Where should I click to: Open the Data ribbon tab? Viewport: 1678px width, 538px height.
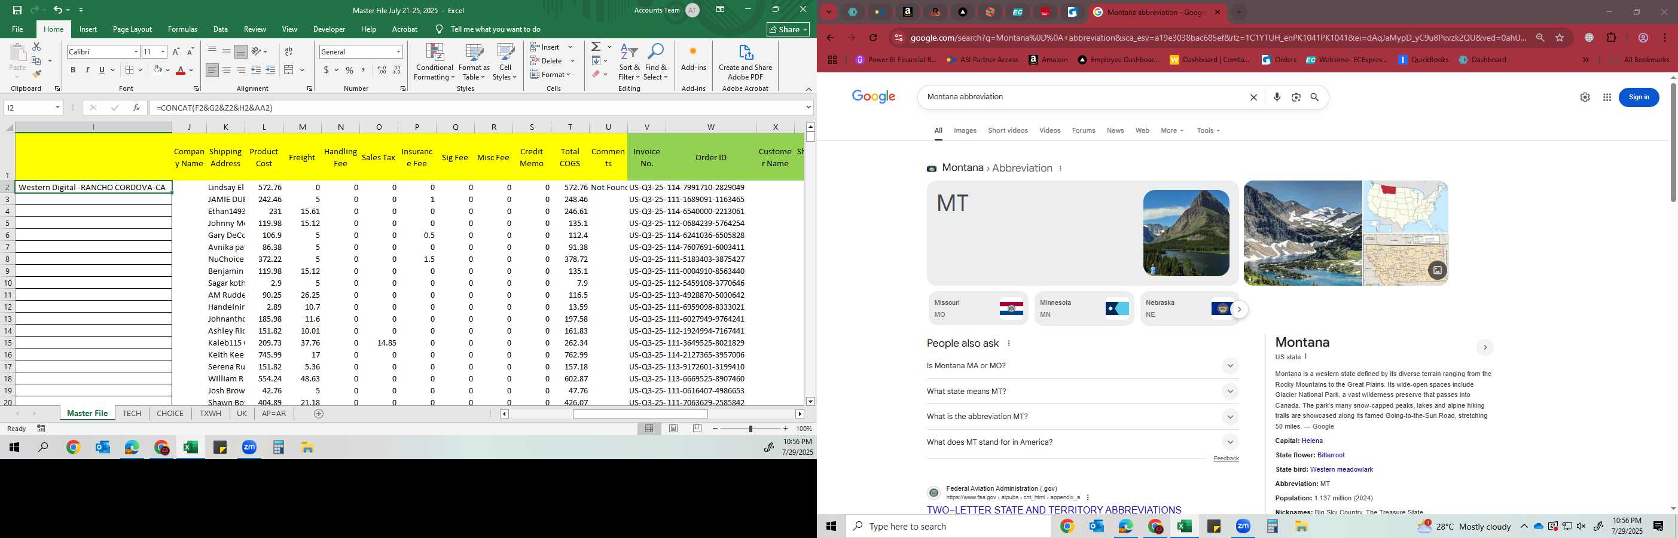click(x=221, y=29)
